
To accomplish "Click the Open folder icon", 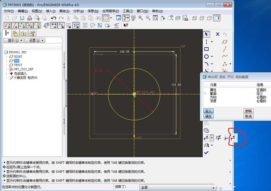I will click(x=15, y=18).
